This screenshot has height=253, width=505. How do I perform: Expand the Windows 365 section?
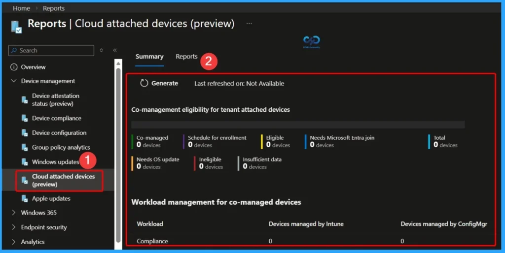coord(14,213)
